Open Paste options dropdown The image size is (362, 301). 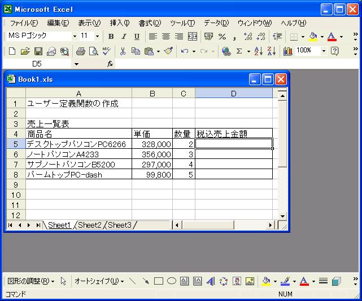pos(158,51)
